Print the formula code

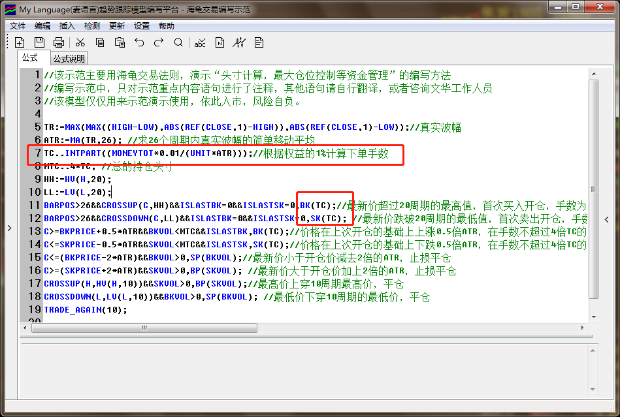[x=59, y=42]
